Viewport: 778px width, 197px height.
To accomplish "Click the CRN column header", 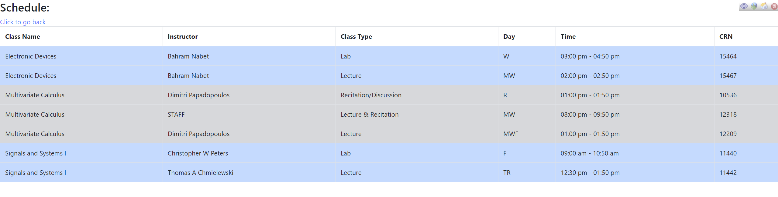I will click(x=726, y=37).
